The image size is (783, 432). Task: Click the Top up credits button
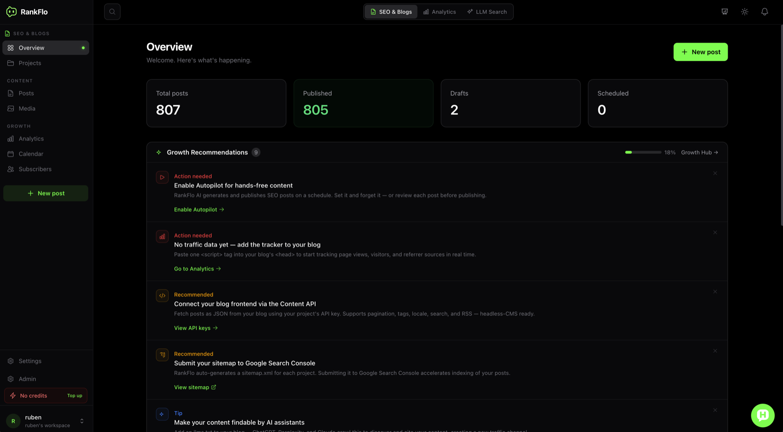pyautogui.click(x=74, y=396)
